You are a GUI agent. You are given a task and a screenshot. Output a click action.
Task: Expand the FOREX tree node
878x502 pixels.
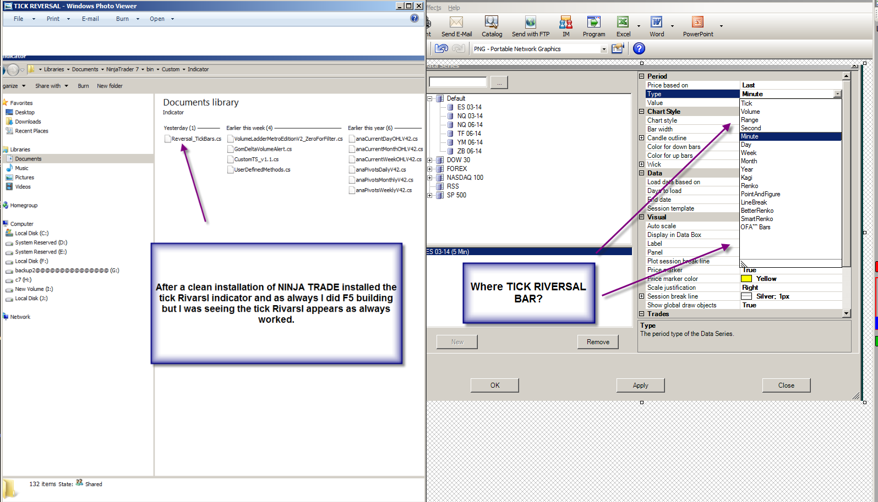(430, 169)
